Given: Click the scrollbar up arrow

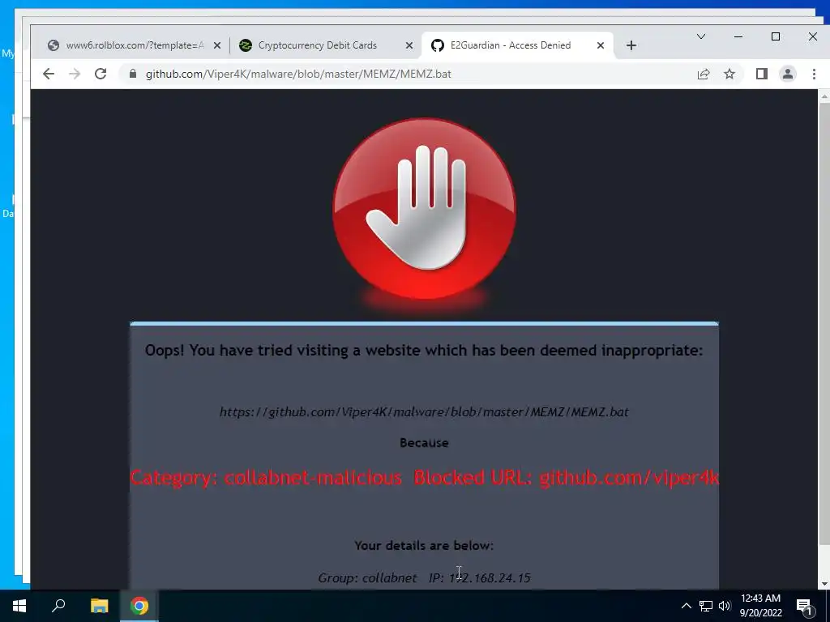Looking at the screenshot, I should coord(824,96).
